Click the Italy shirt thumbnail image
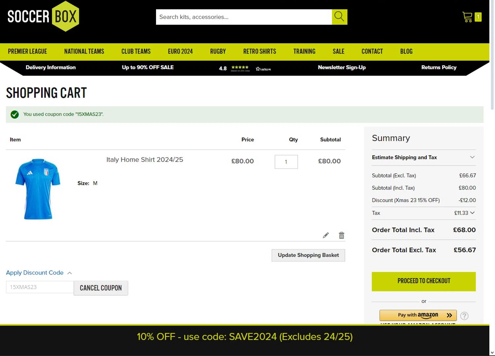 click(x=38, y=189)
